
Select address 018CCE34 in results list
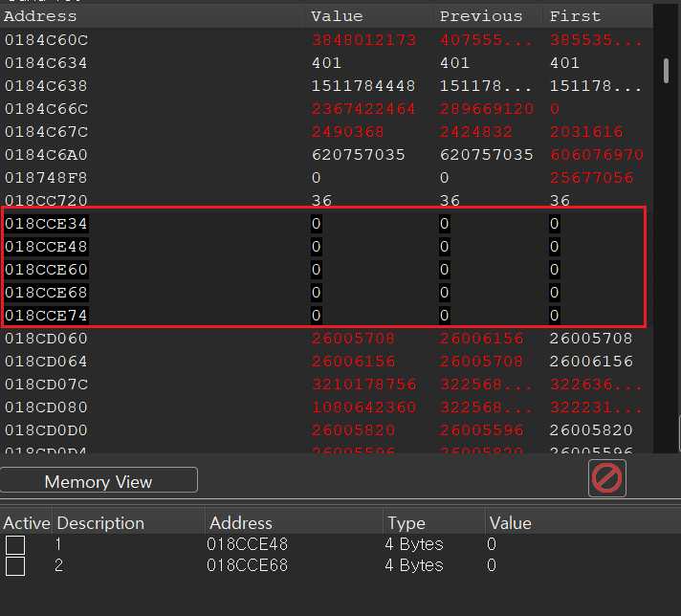click(x=46, y=224)
